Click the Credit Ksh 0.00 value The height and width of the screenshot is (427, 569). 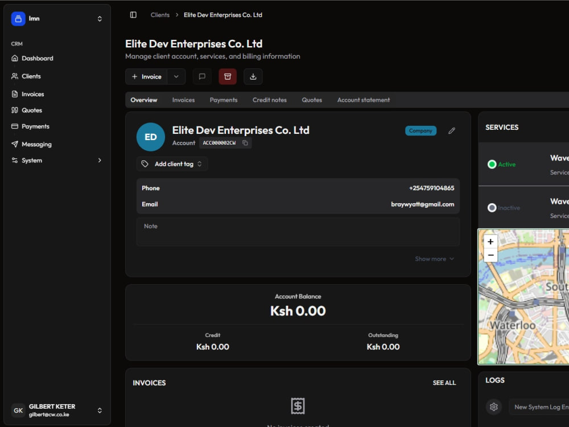(213, 347)
